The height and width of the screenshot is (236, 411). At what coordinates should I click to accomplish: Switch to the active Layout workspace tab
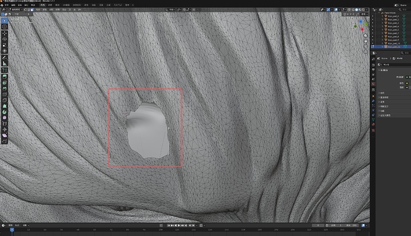[42, 5]
